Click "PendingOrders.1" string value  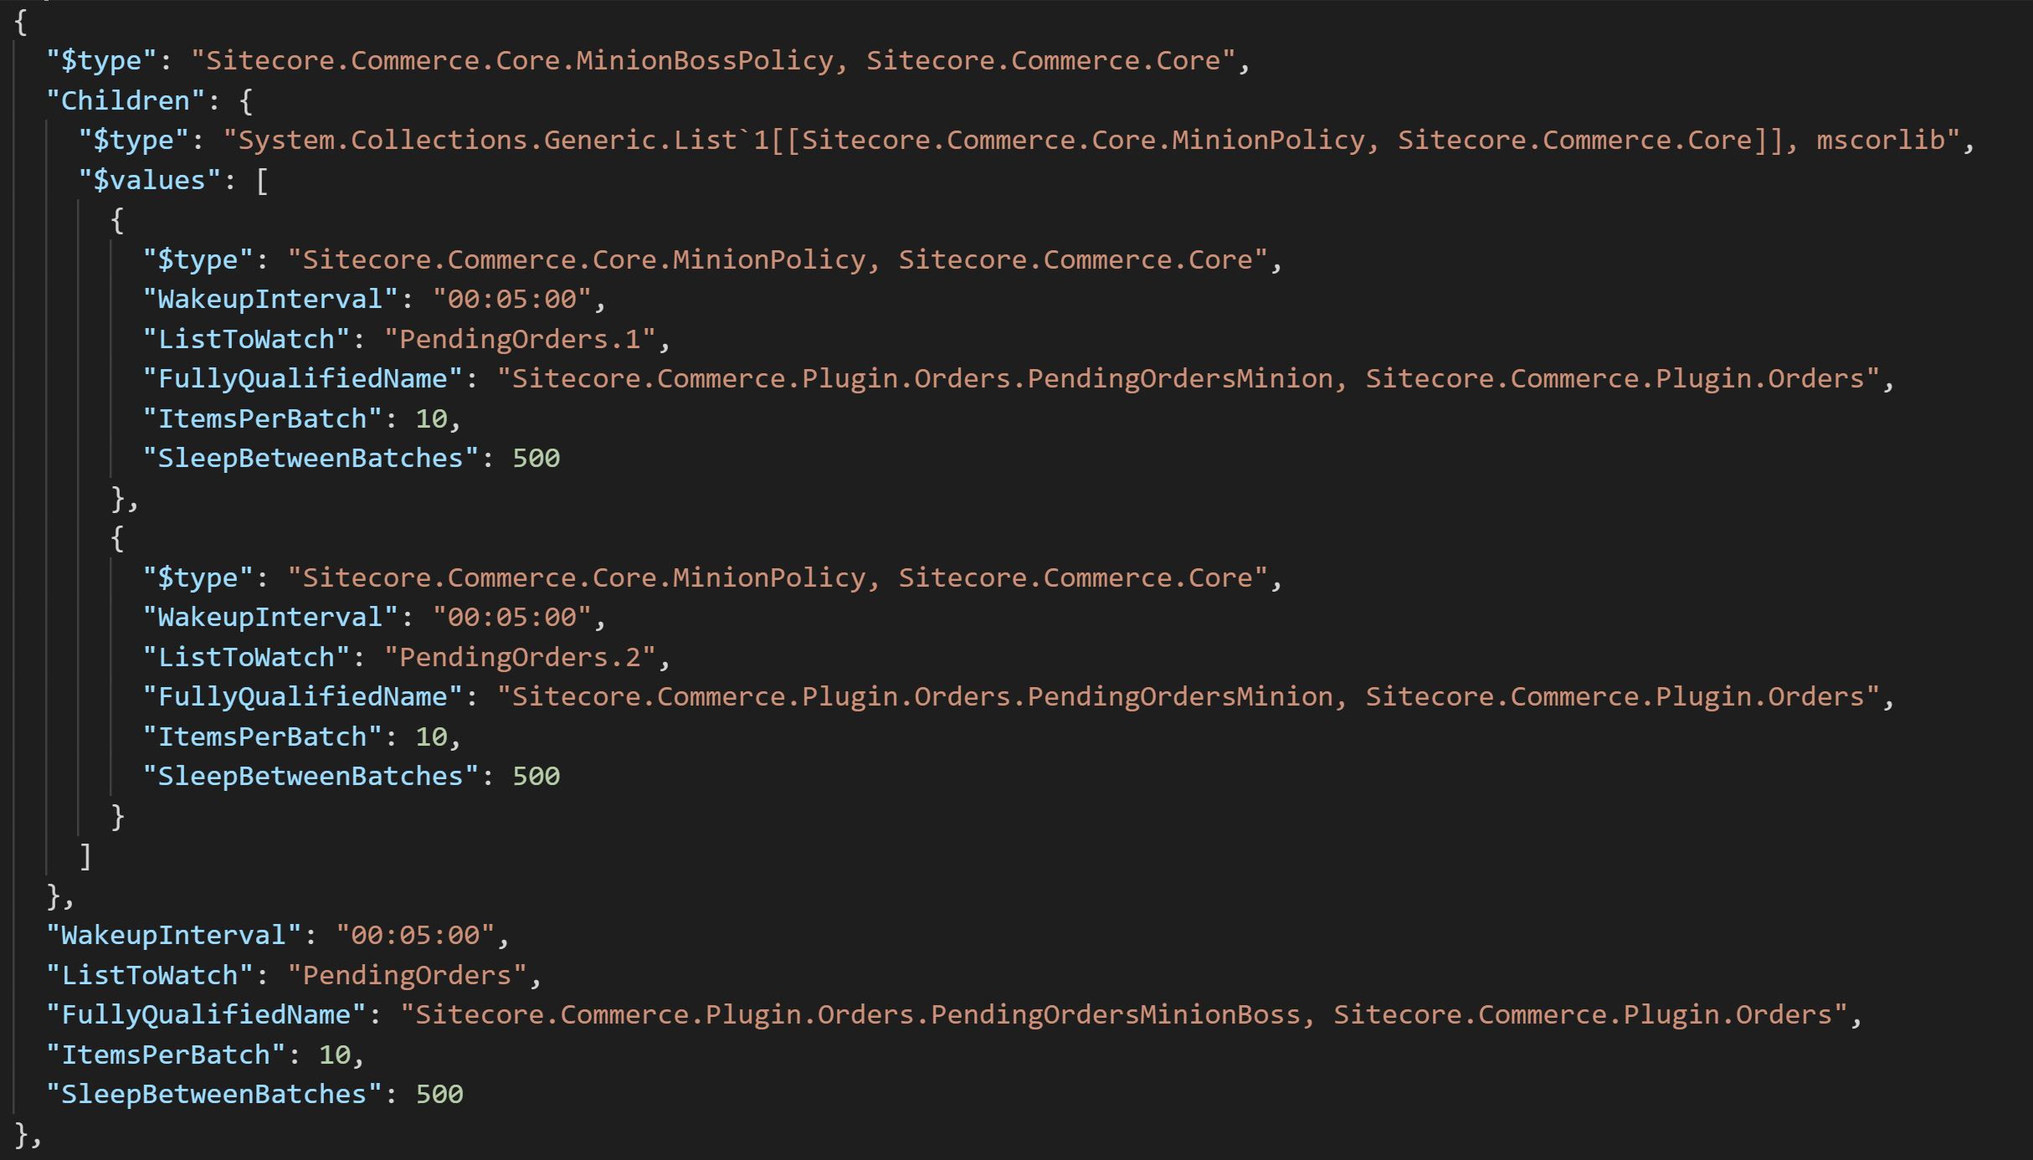pos(519,339)
